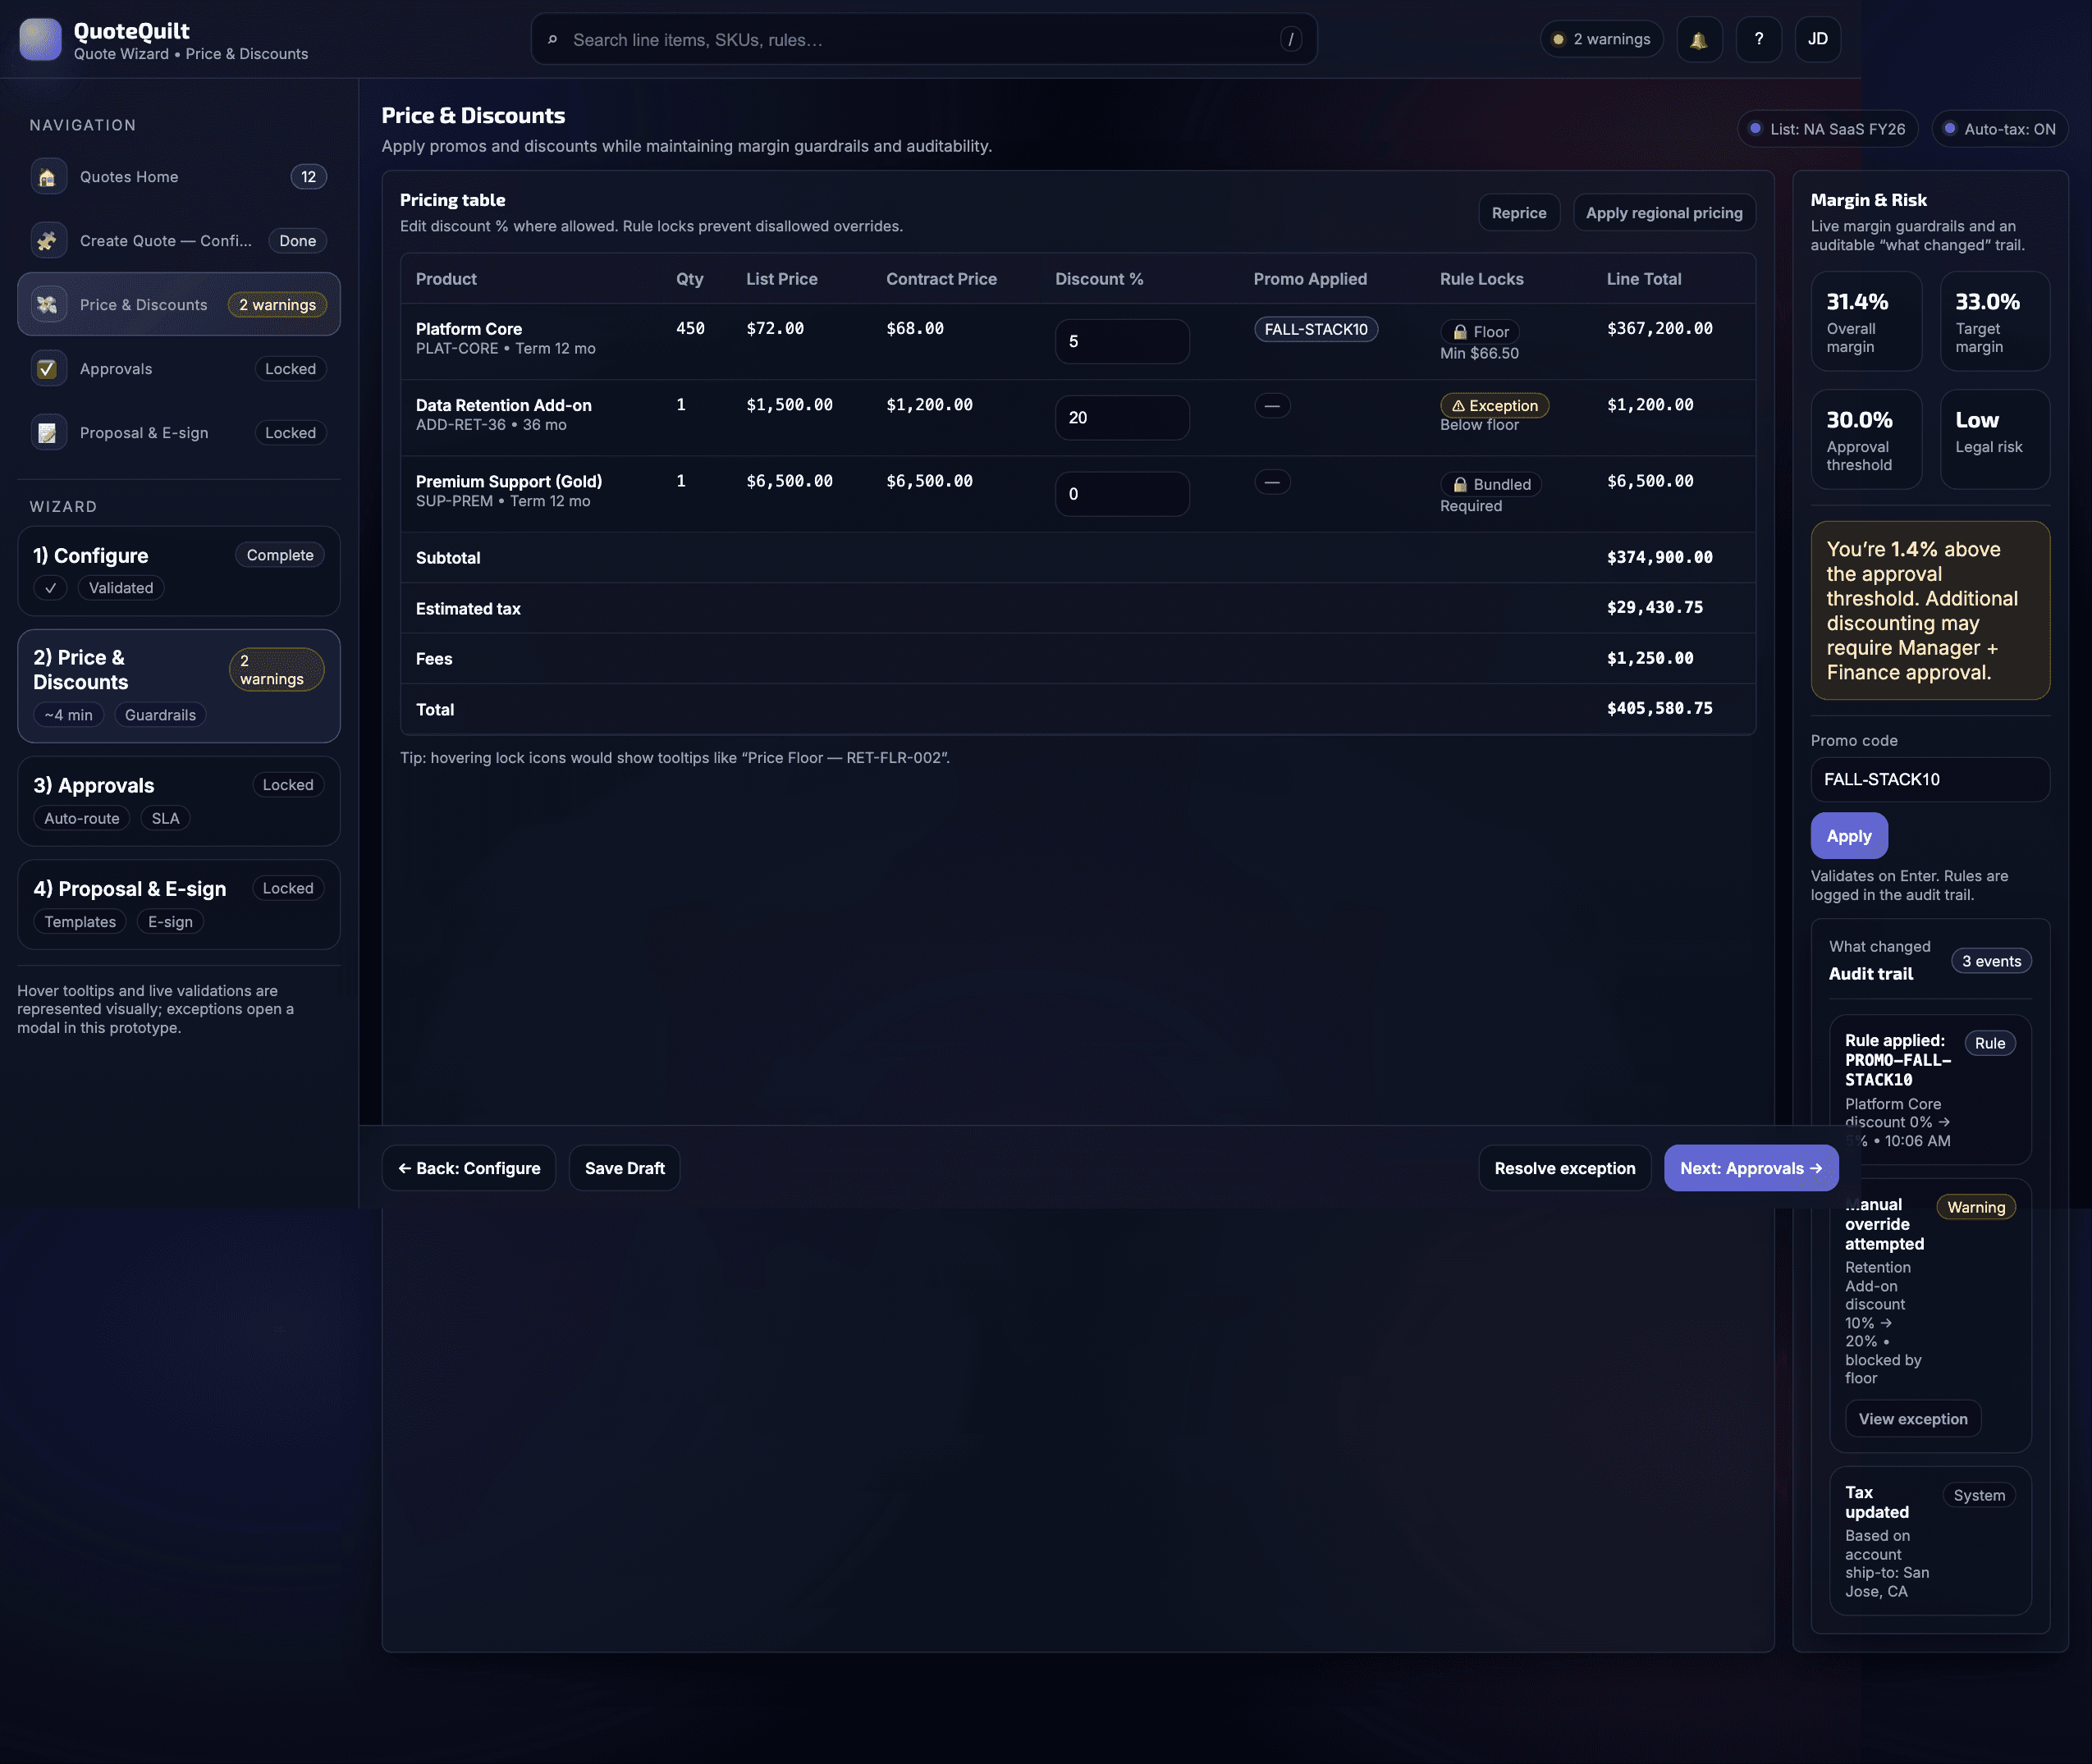
Task: Click the Bundled lock badge
Action: [1490, 484]
